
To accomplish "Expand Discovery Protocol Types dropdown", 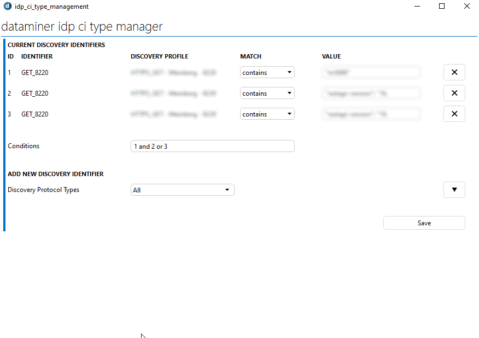I will pos(183,190).
